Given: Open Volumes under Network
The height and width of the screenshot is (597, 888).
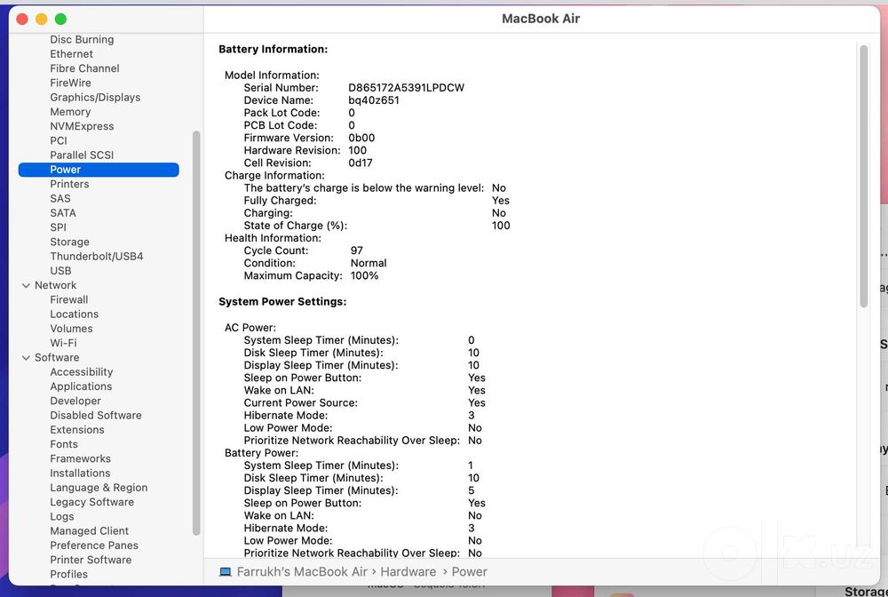Looking at the screenshot, I should coord(71,329).
